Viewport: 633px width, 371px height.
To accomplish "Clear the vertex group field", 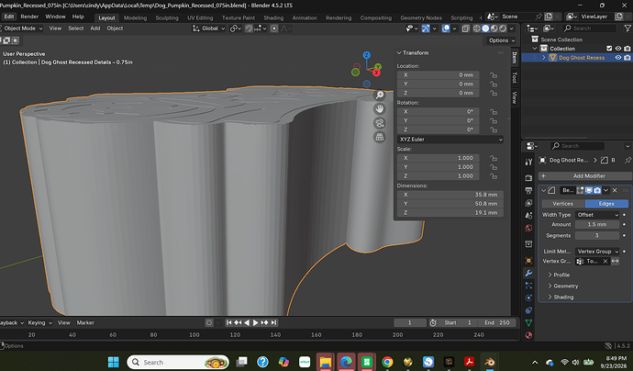I will point(605,262).
